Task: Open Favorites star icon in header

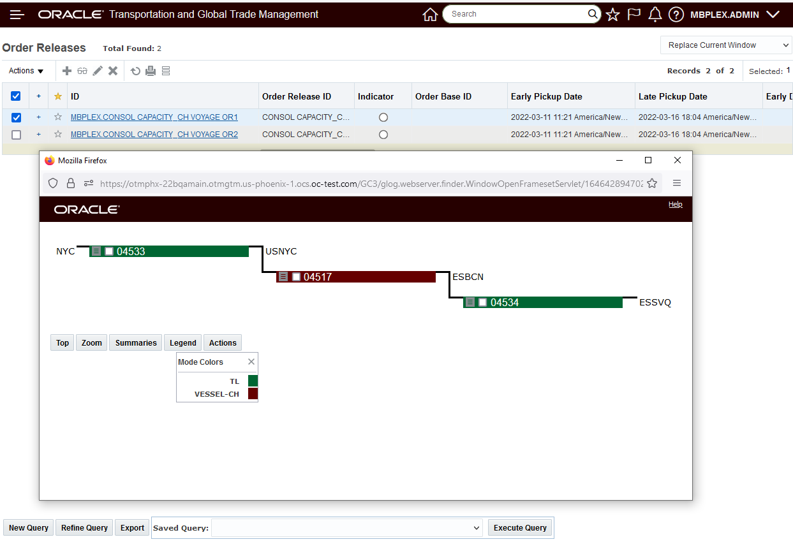Action: [613, 14]
